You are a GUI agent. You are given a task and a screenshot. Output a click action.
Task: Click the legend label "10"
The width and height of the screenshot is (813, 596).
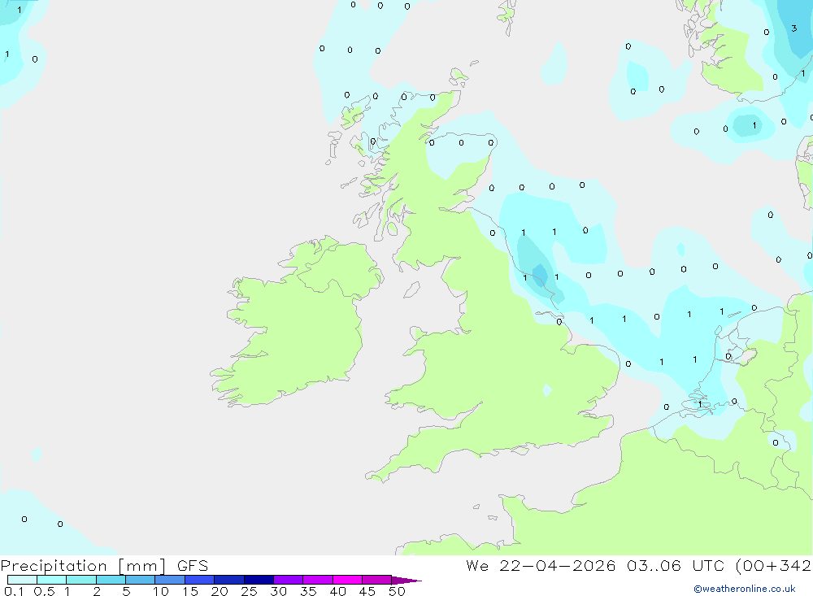[161, 591]
